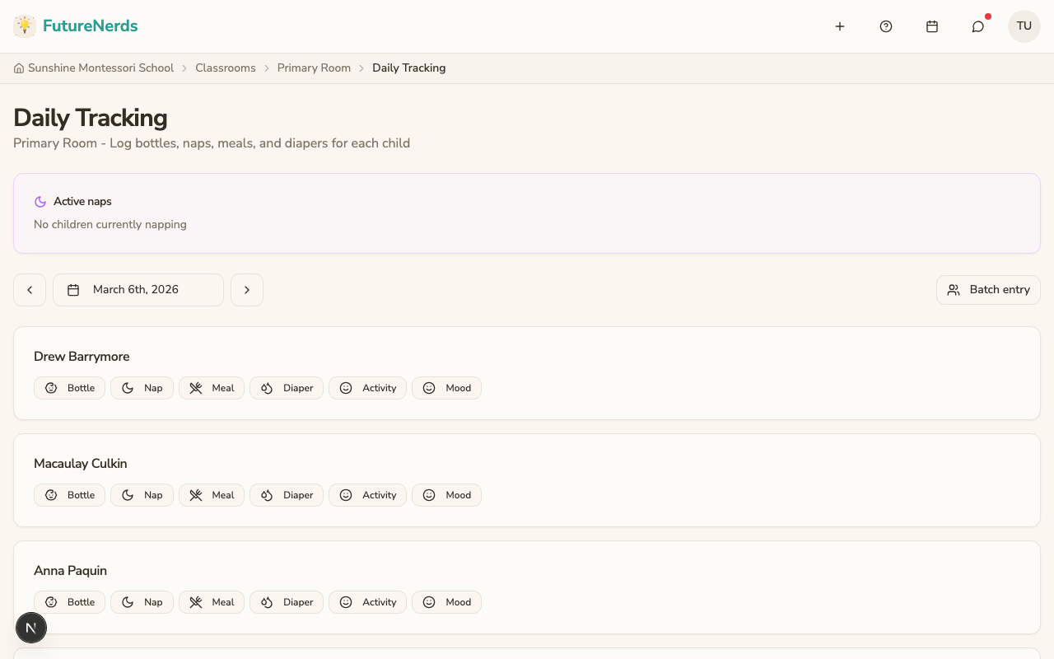Go to previous day arrow

[30, 290]
